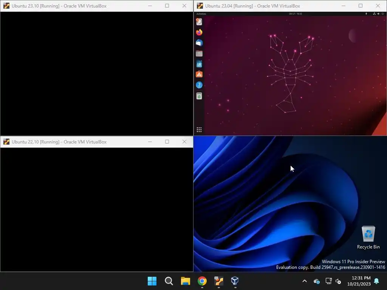Click the Ubuntu 23.04 window title icon
Screen dimensions: 387x290
pos(200,6)
